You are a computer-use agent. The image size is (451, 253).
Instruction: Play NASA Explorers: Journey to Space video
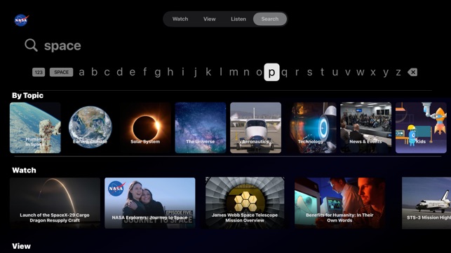pyautogui.click(x=150, y=203)
